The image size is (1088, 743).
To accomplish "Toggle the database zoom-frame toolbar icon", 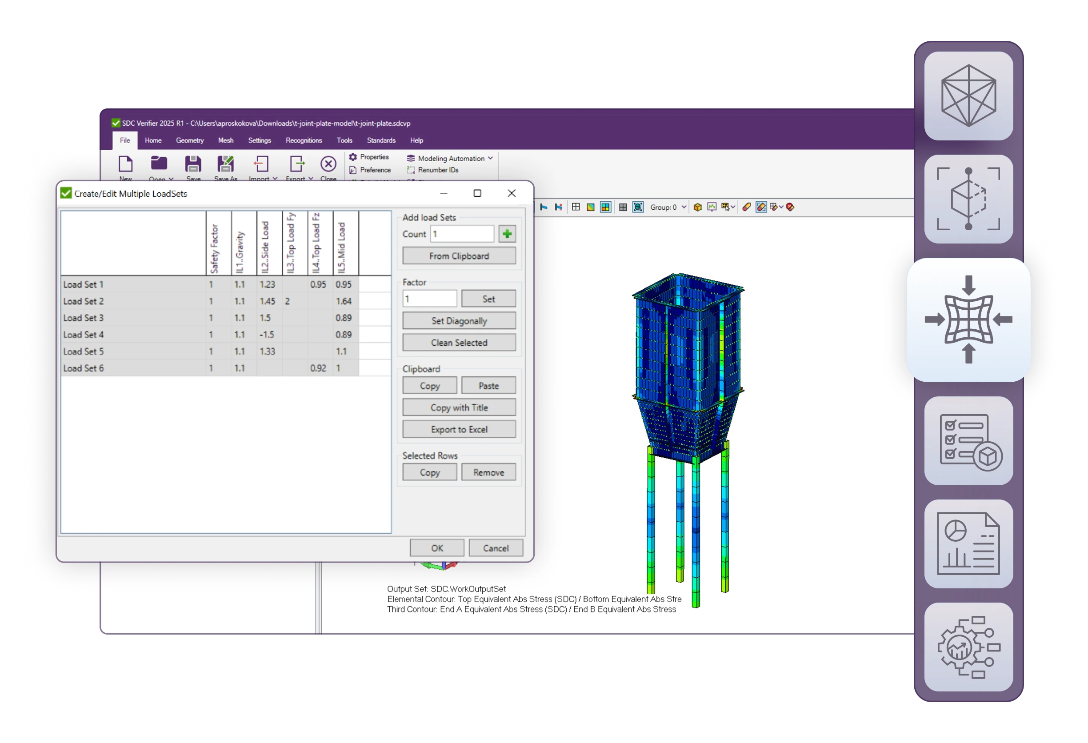I will pyautogui.click(x=638, y=207).
